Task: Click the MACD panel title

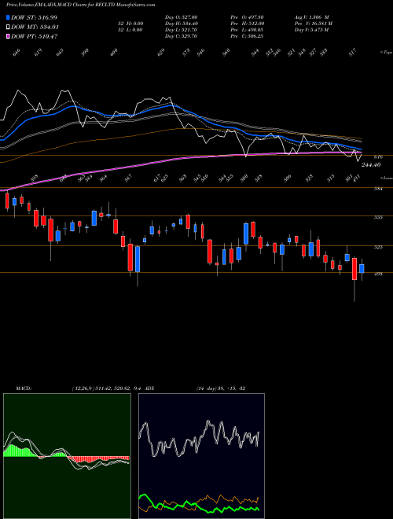Action: tap(24, 388)
